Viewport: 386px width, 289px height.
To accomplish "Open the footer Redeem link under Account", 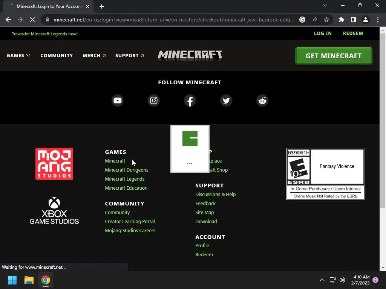I will (204, 255).
